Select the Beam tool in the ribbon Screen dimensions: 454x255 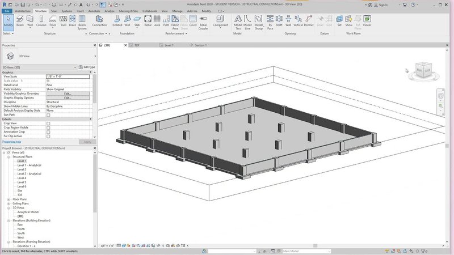click(x=20, y=21)
